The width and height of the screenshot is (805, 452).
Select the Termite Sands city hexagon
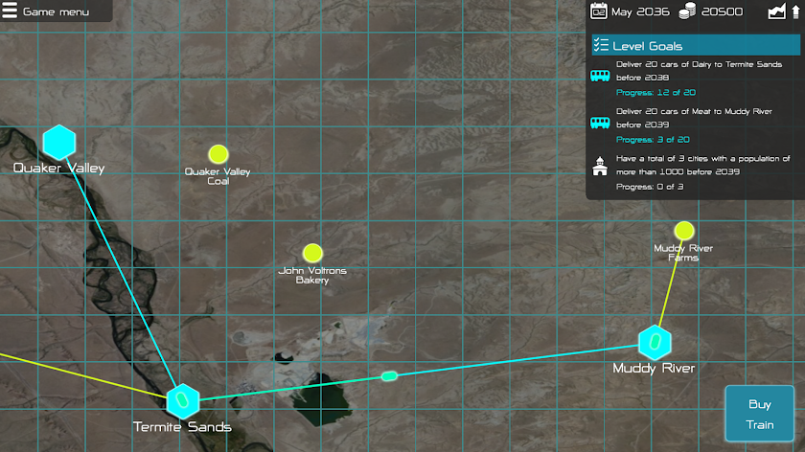pyautogui.click(x=183, y=400)
